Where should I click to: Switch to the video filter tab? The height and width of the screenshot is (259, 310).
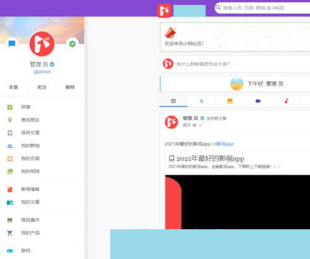click(x=258, y=101)
